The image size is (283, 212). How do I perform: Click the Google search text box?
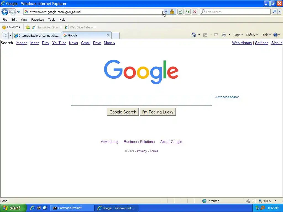[141, 100]
